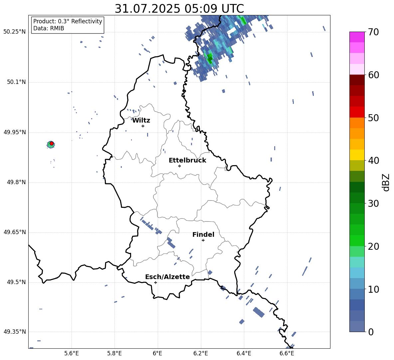The image size is (394, 360).
Task: Click the 5.8°E longitude label
Action: (x=114, y=353)
